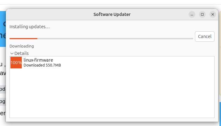The height and width of the screenshot is (126, 221).
Task: Click empty space in the details list
Action: click(112, 92)
